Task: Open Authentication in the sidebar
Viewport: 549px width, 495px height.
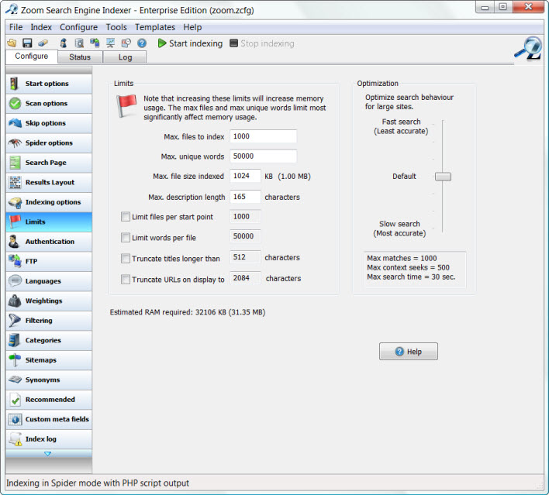Action: point(49,242)
